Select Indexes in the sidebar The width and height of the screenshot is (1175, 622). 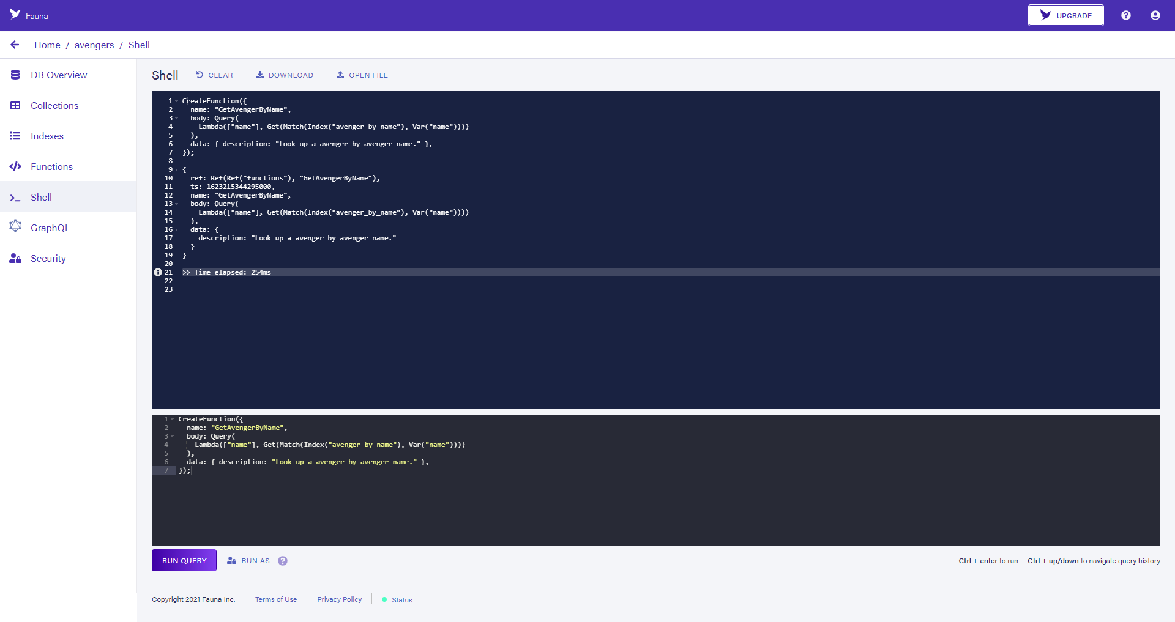(47, 136)
